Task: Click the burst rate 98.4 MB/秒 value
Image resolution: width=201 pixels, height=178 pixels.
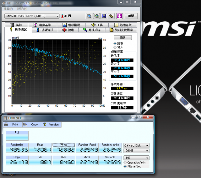Action: pyautogui.click(x=122, y=98)
